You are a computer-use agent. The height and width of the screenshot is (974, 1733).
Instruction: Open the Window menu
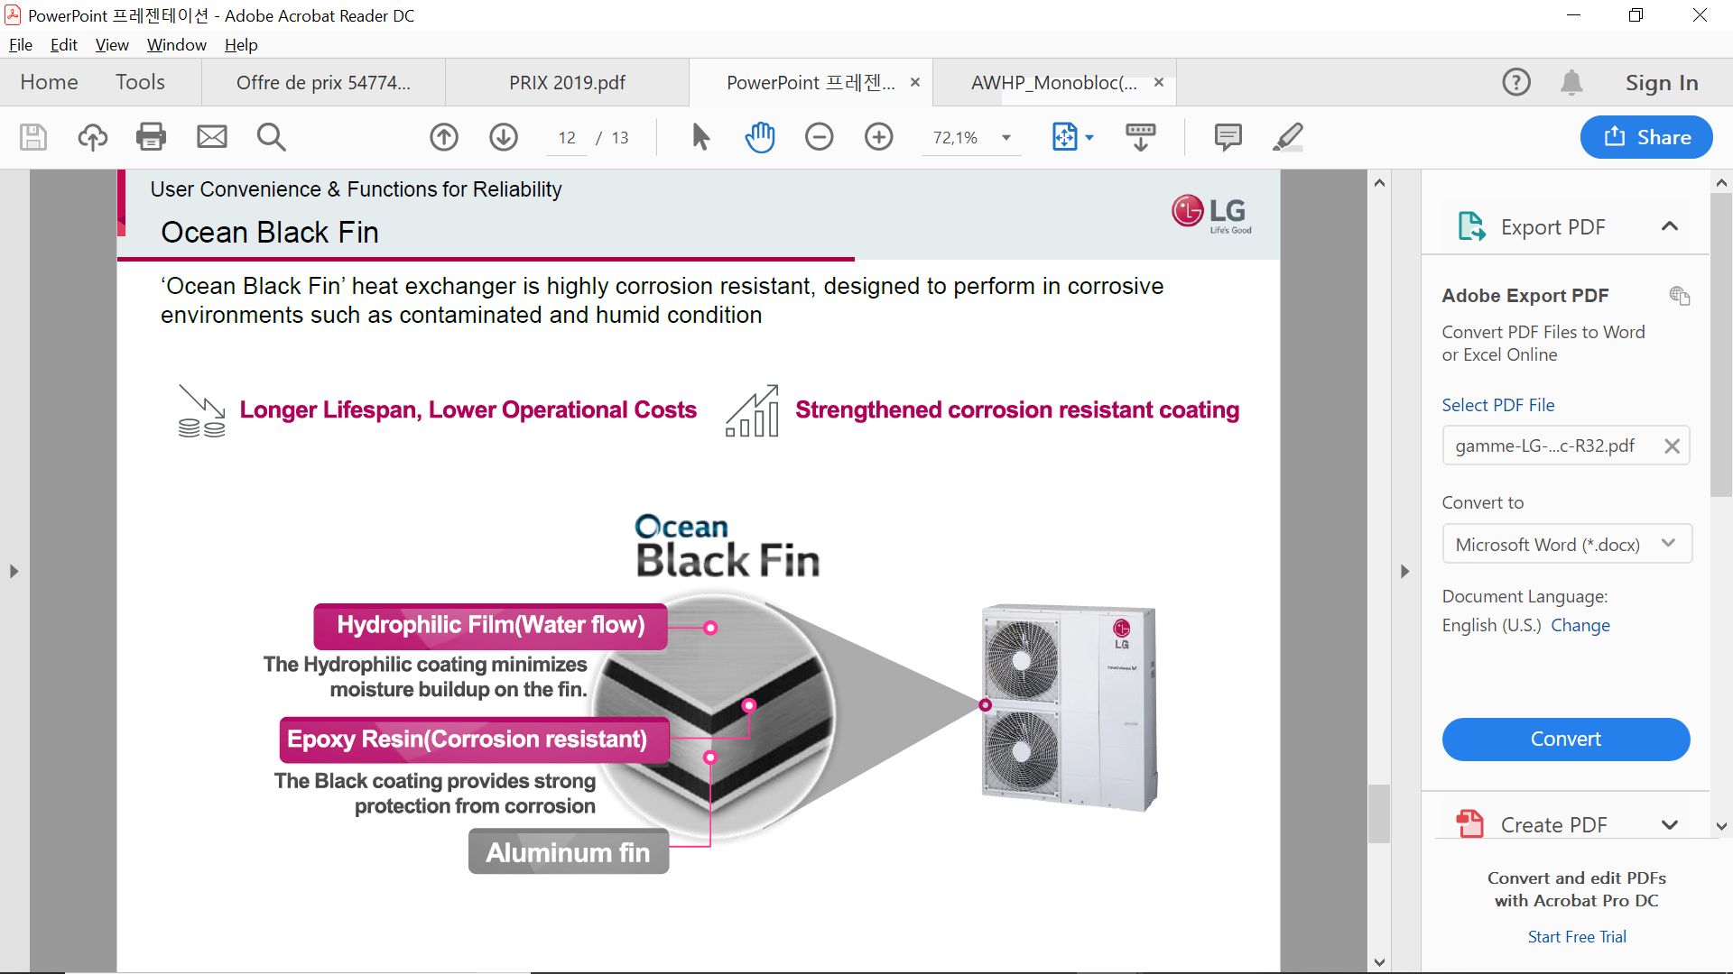click(177, 44)
